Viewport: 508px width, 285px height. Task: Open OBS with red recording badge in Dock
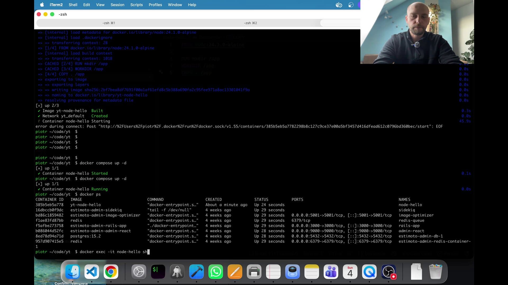pos(388,272)
